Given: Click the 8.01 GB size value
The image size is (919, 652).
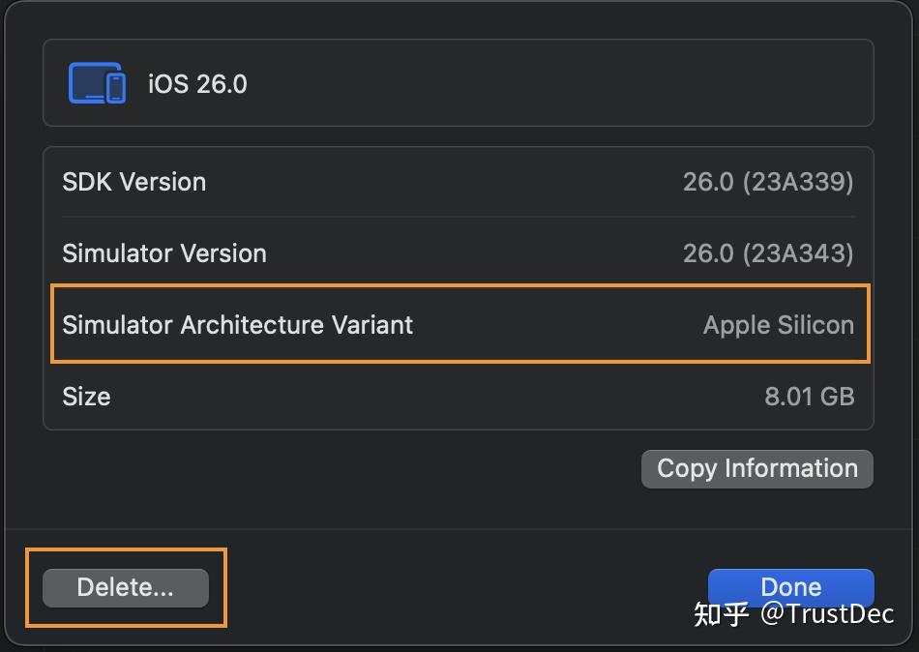Looking at the screenshot, I should click(810, 396).
